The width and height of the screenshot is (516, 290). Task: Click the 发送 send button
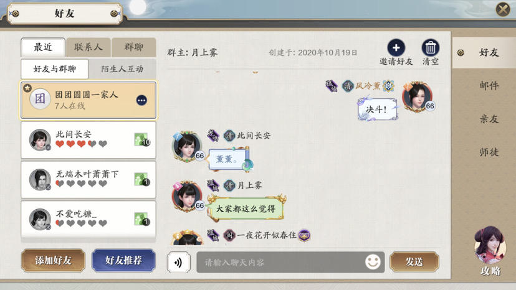414,262
